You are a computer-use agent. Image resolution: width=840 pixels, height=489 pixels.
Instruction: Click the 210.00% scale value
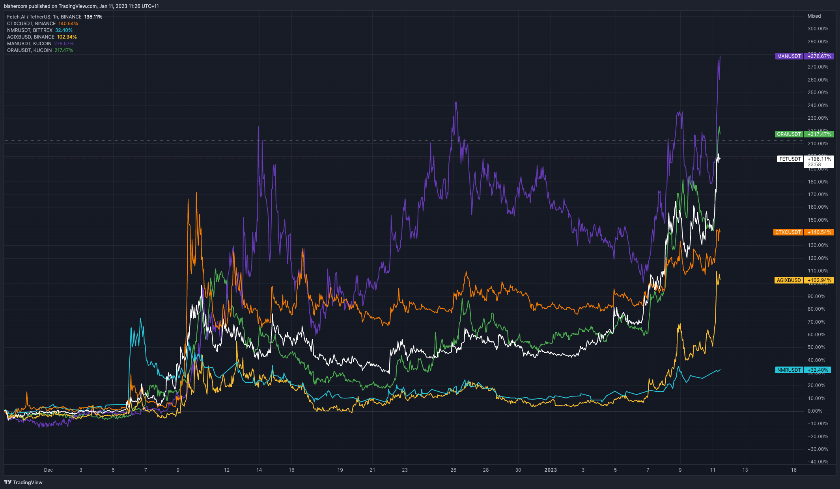818,144
